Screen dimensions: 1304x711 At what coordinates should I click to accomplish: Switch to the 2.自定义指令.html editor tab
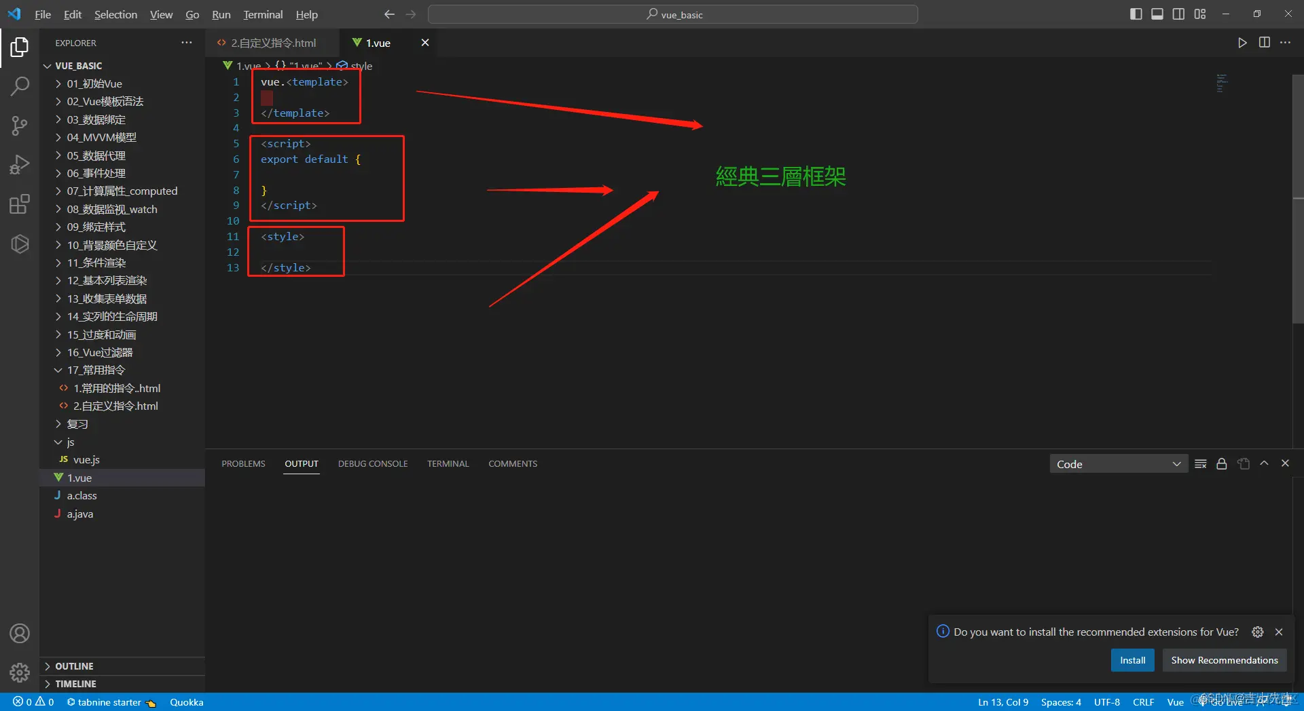tap(273, 43)
